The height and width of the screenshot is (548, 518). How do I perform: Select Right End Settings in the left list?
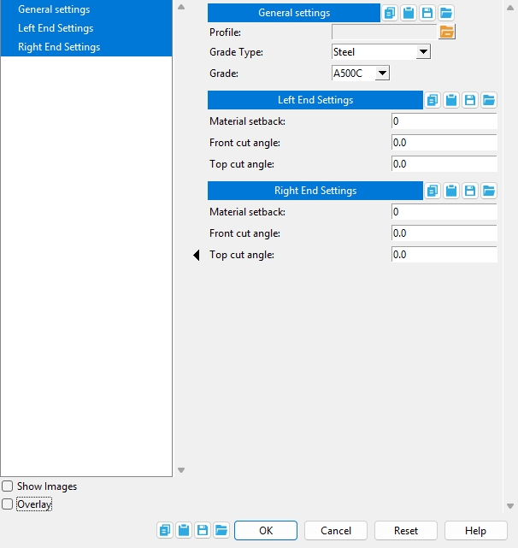pyautogui.click(x=59, y=47)
